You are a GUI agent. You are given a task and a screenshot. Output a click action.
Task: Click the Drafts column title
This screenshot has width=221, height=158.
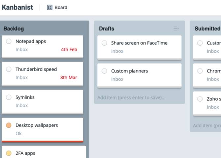tap(107, 29)
